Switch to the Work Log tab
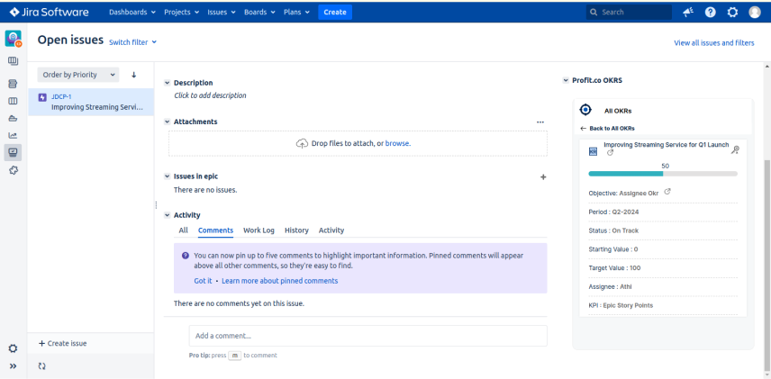 point(259,230)
